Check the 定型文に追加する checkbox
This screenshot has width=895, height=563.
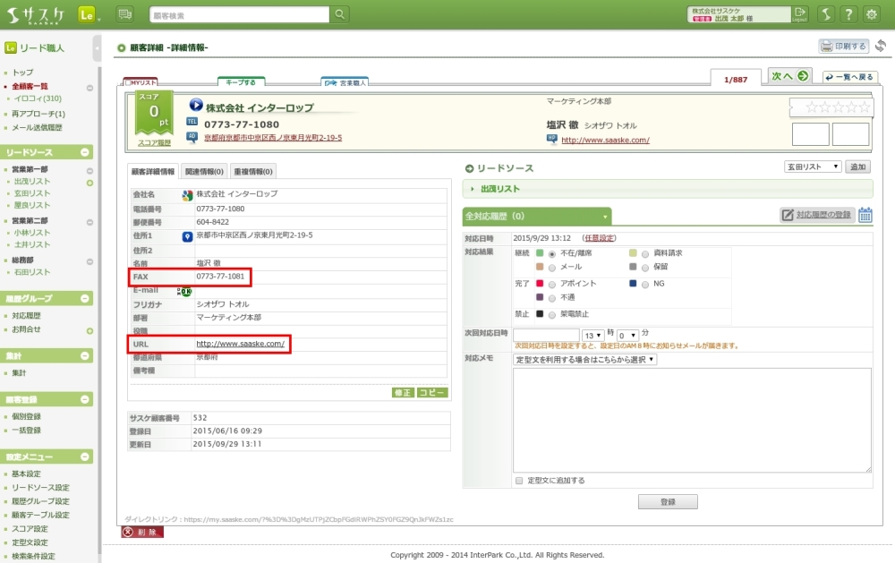(519, 481)
